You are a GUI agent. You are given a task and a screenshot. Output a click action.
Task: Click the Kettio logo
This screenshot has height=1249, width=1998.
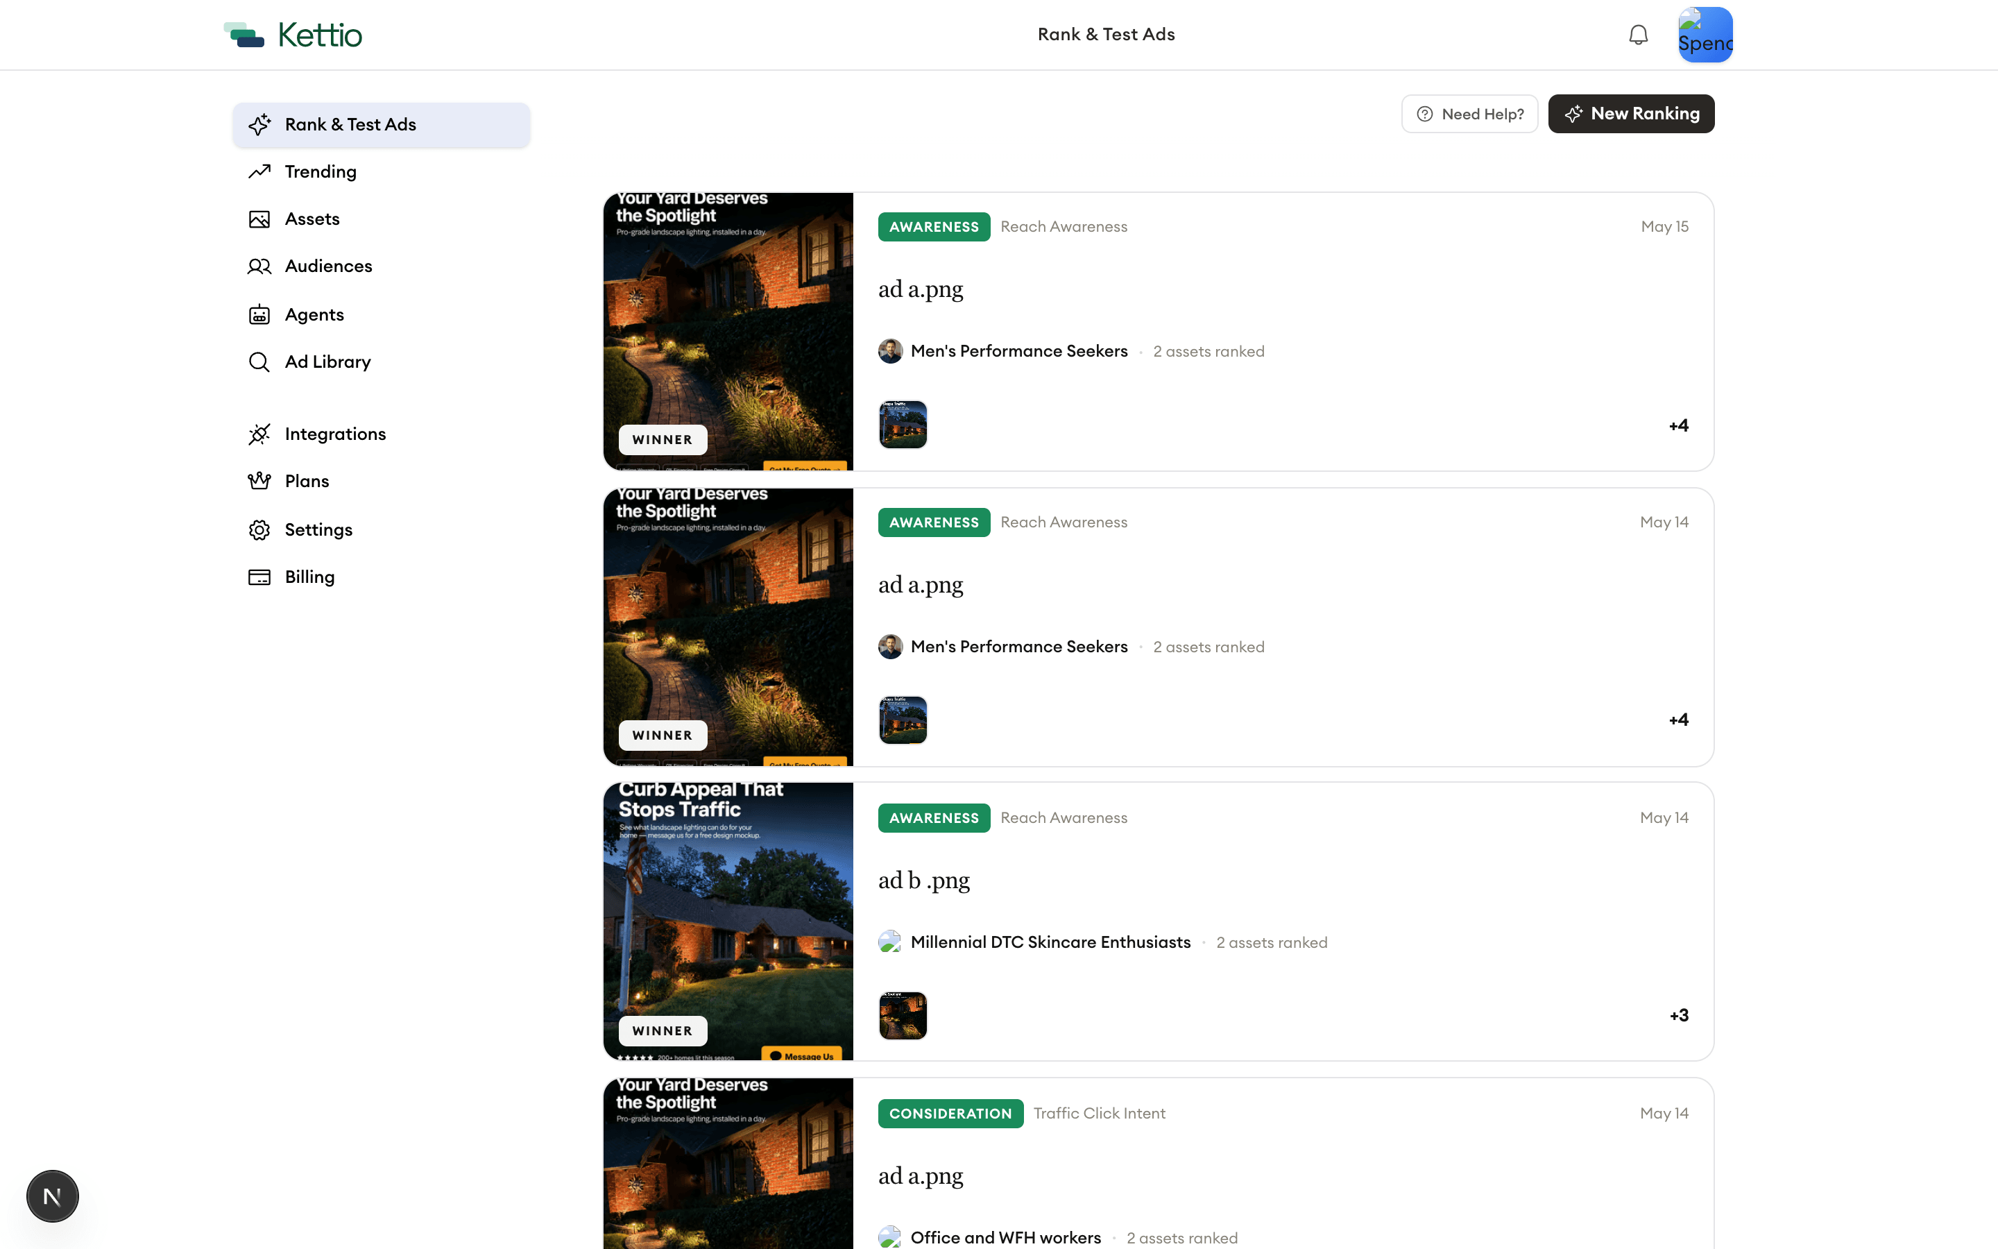(293, 35)
